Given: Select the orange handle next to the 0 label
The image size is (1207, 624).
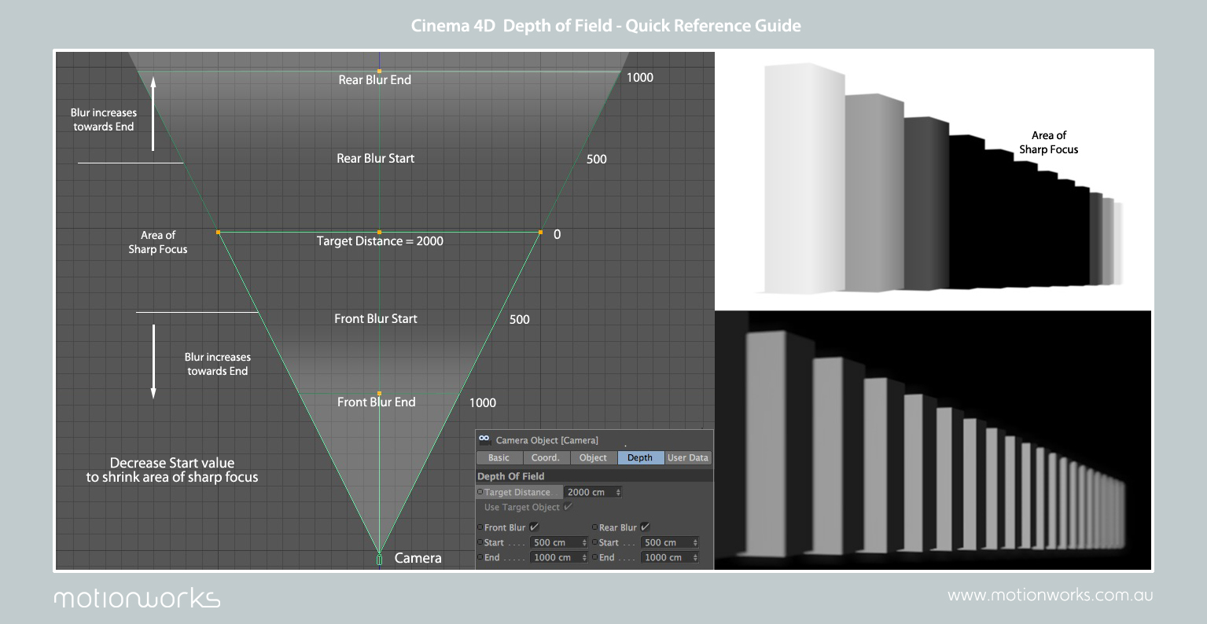Looking at the screenshot, I should 540,232.
